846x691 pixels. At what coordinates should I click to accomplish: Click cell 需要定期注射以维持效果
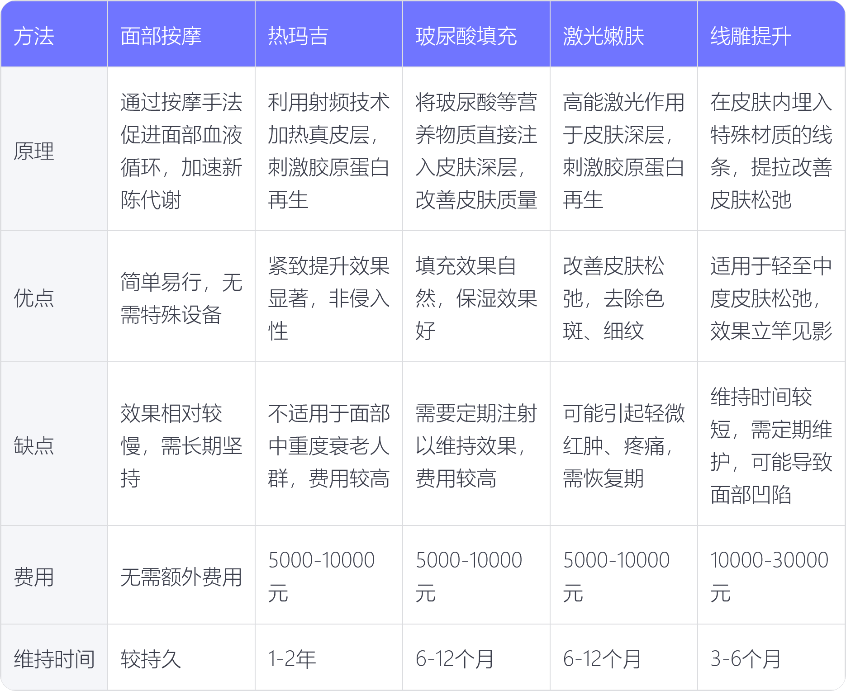click(476, 444)
